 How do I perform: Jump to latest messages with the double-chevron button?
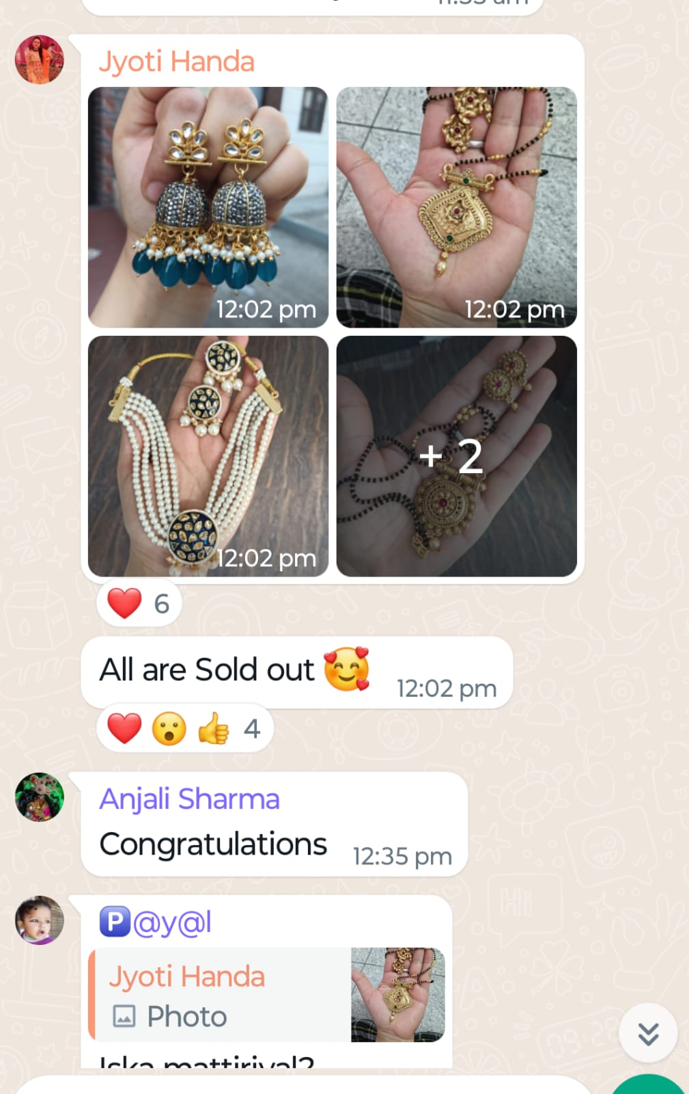pos(648,1033)
